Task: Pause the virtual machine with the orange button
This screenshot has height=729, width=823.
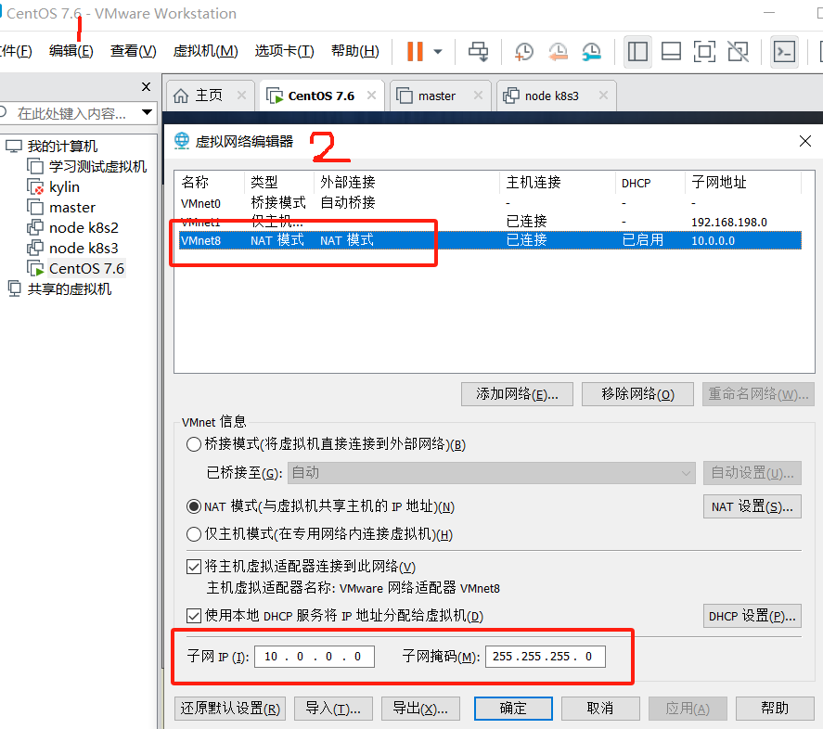Action: pyautogui.click(x=415, y=51)
